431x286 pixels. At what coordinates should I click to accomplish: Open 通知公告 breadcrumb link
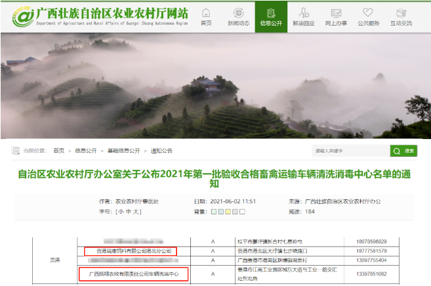161,151
